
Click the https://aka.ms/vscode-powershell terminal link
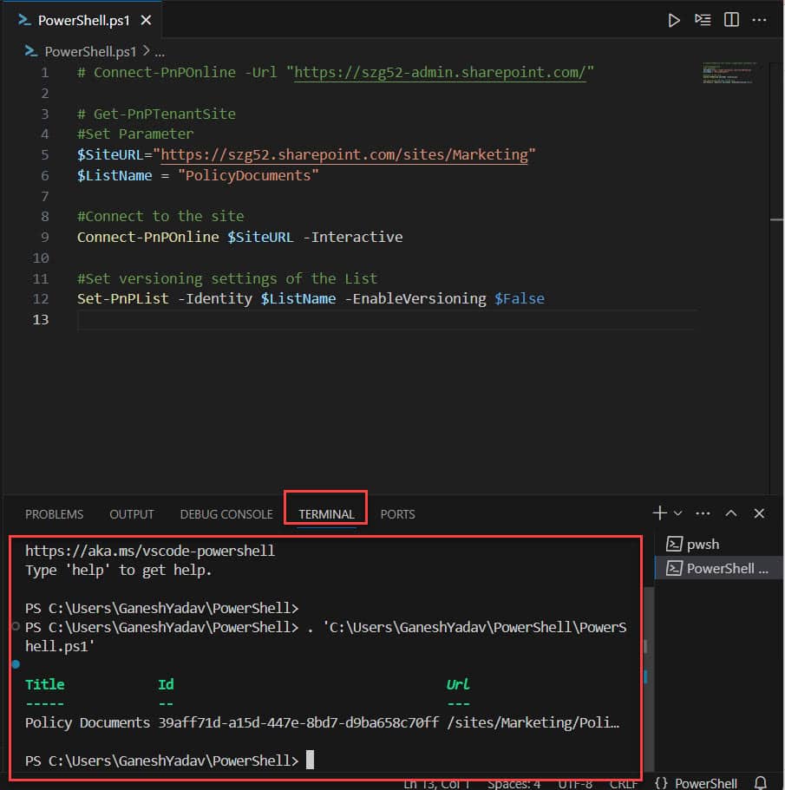[x=150, y=551]
